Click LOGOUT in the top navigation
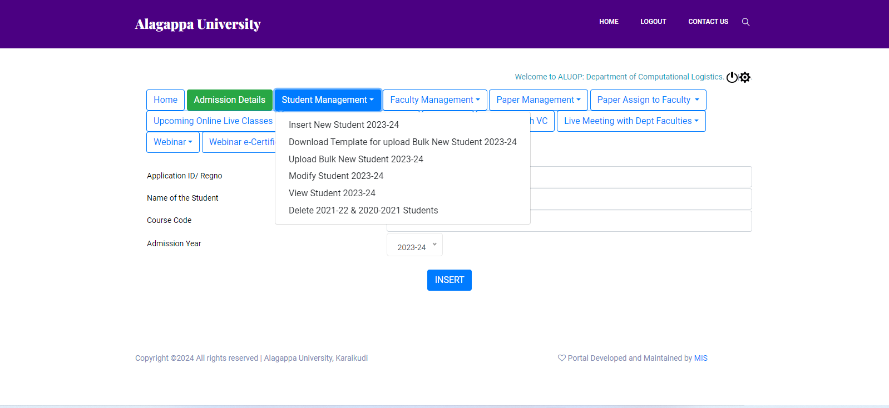Screen dimensions: 889x408 653,22
